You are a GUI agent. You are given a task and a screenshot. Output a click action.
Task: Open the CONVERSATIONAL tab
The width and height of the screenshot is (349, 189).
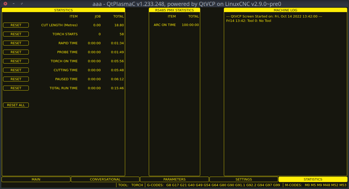point(105,179)
